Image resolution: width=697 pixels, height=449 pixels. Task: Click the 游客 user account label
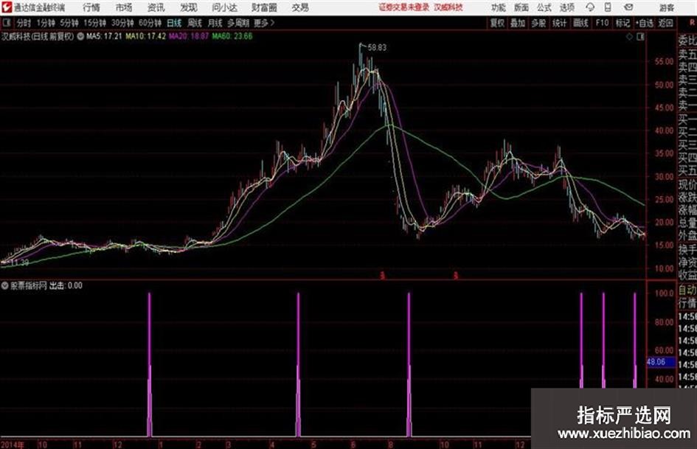pos(666,7)
